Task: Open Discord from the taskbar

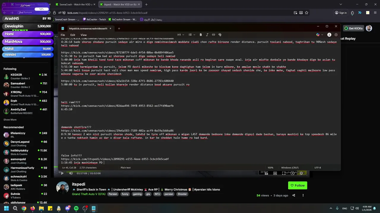Action: [x=67, y=208]
